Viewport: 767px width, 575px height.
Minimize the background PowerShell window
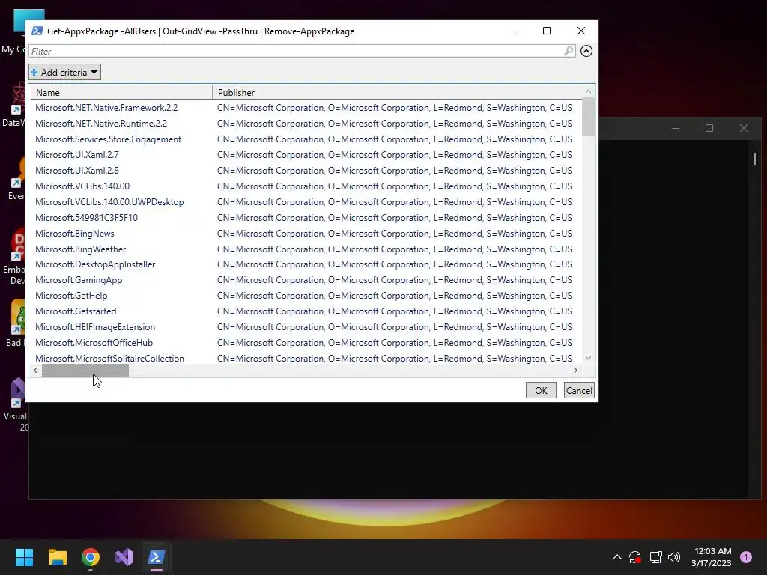point(676,128)
